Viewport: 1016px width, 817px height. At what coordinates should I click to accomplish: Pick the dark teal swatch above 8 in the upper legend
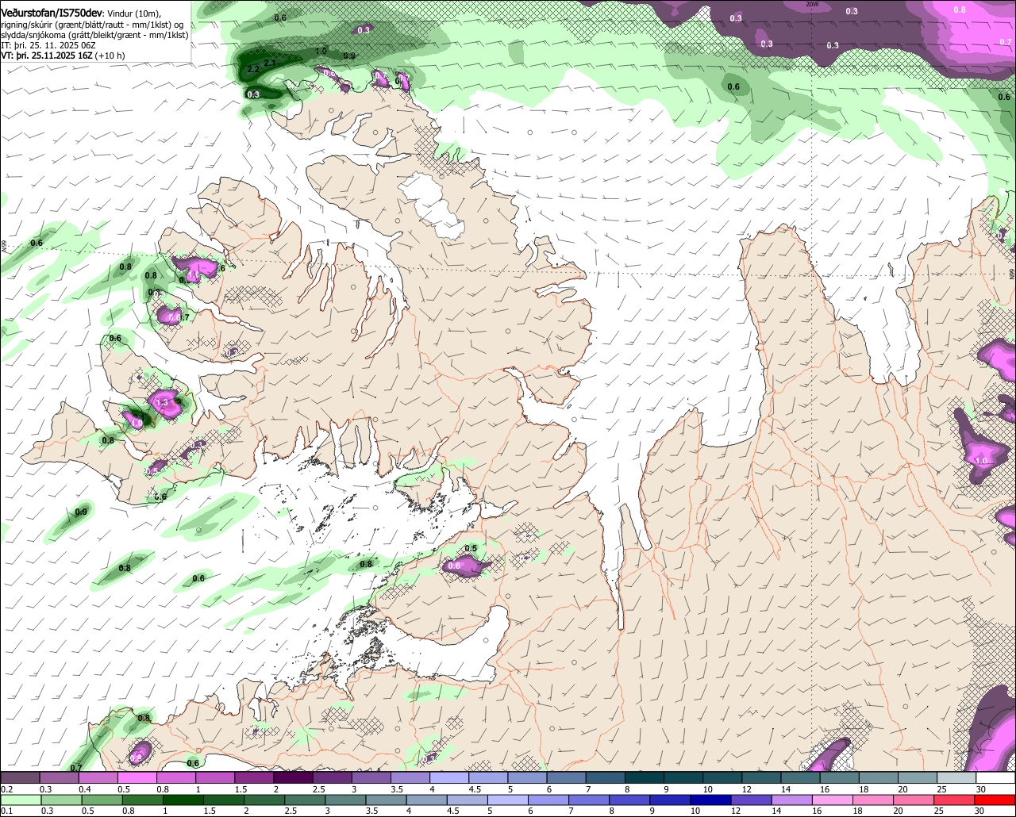click(645, 778)
